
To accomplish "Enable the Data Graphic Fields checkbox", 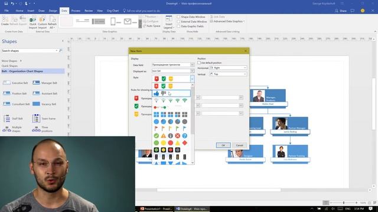I will (x=178, y=26).
